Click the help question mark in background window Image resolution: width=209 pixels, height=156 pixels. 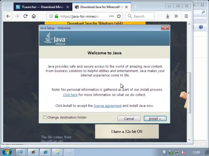click(201, 27)
